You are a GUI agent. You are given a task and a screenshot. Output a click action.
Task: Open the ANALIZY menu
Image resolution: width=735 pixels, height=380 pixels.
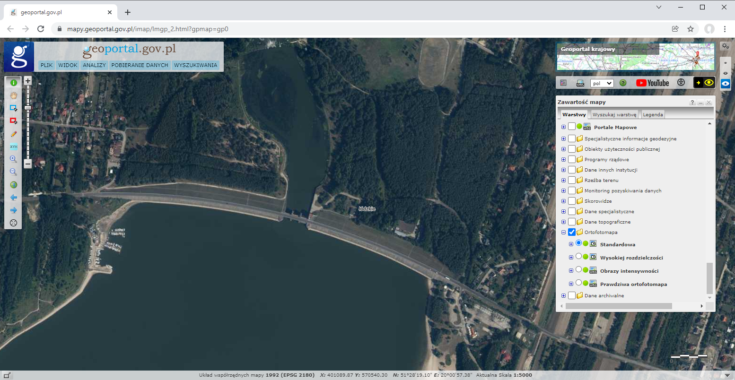94,65
